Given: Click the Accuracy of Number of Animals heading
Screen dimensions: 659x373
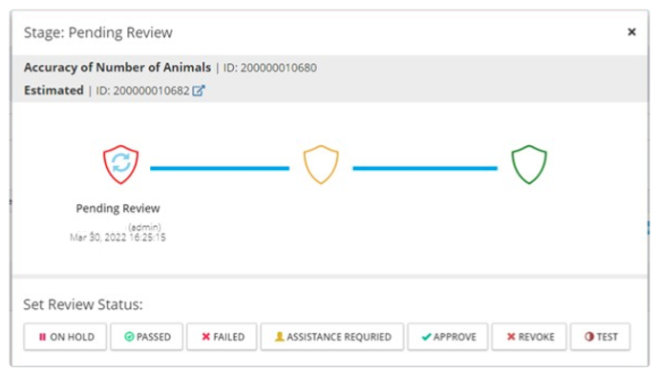Looking at the screenshot, I should pos(117,67).
